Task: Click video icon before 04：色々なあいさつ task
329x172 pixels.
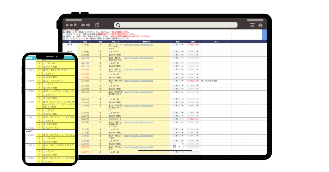Action: click(x=110, y=81)
